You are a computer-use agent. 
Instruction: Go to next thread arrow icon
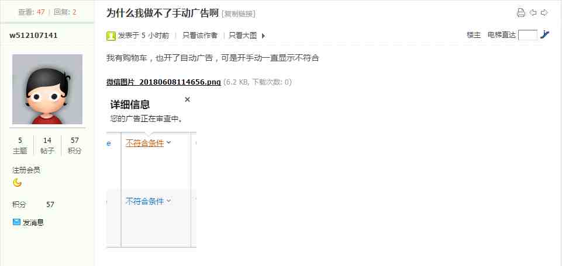pos(544,13)
